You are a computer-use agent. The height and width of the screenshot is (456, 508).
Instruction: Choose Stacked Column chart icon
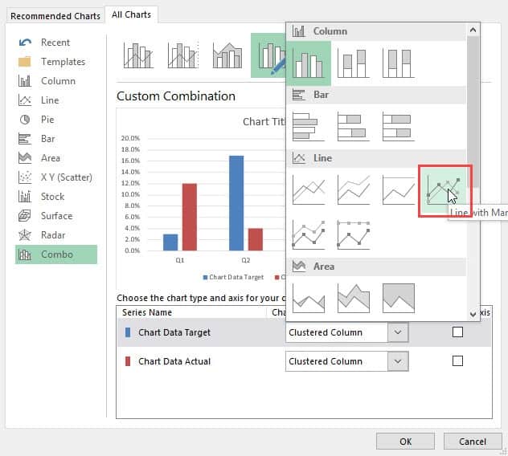(x=353, y=63)
